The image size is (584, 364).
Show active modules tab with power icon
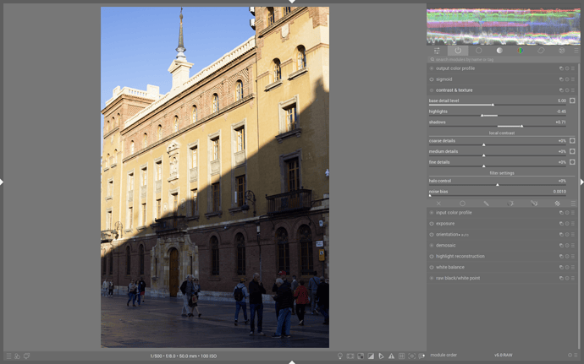(x=458, y=51)
